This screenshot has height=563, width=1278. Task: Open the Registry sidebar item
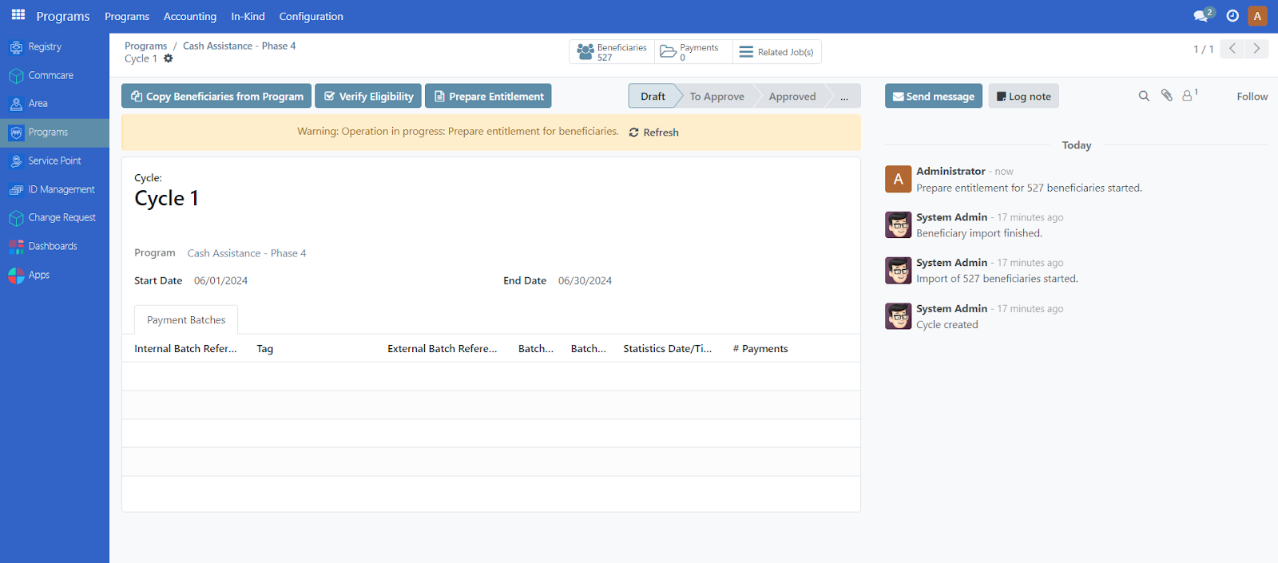tap(45, 47)
